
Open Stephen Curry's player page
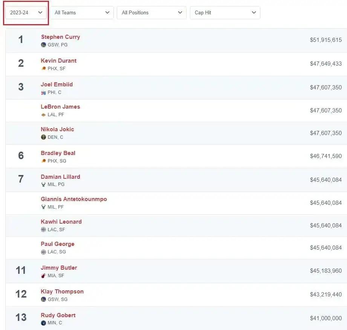point(60,37)
